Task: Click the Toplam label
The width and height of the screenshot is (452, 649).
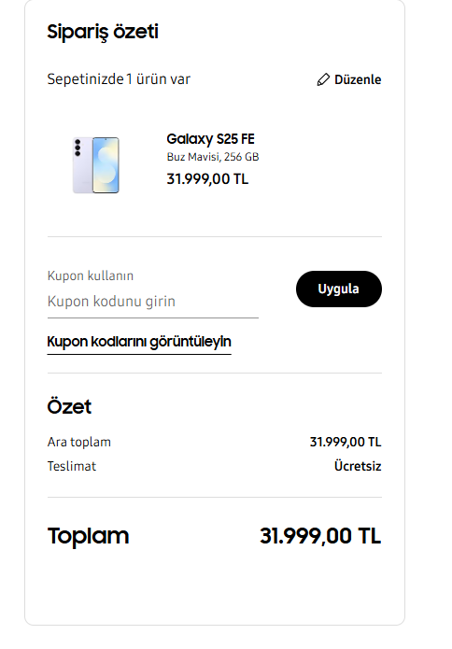Action: click(88, 536)
